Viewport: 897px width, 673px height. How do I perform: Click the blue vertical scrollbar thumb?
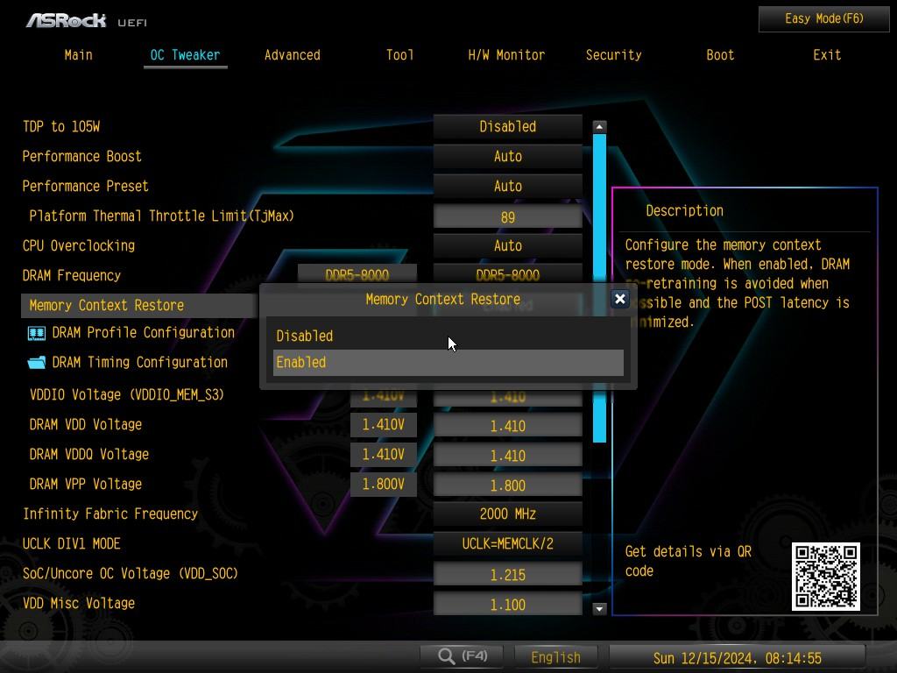(x=599, y=288)
